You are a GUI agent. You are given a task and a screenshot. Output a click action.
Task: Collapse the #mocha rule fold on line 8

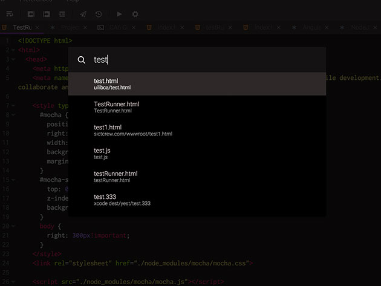click(13, 115)
